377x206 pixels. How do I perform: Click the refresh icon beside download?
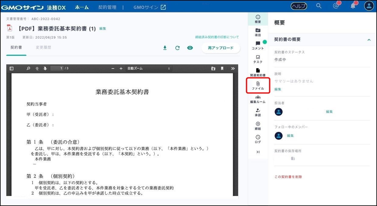(177, 48)
